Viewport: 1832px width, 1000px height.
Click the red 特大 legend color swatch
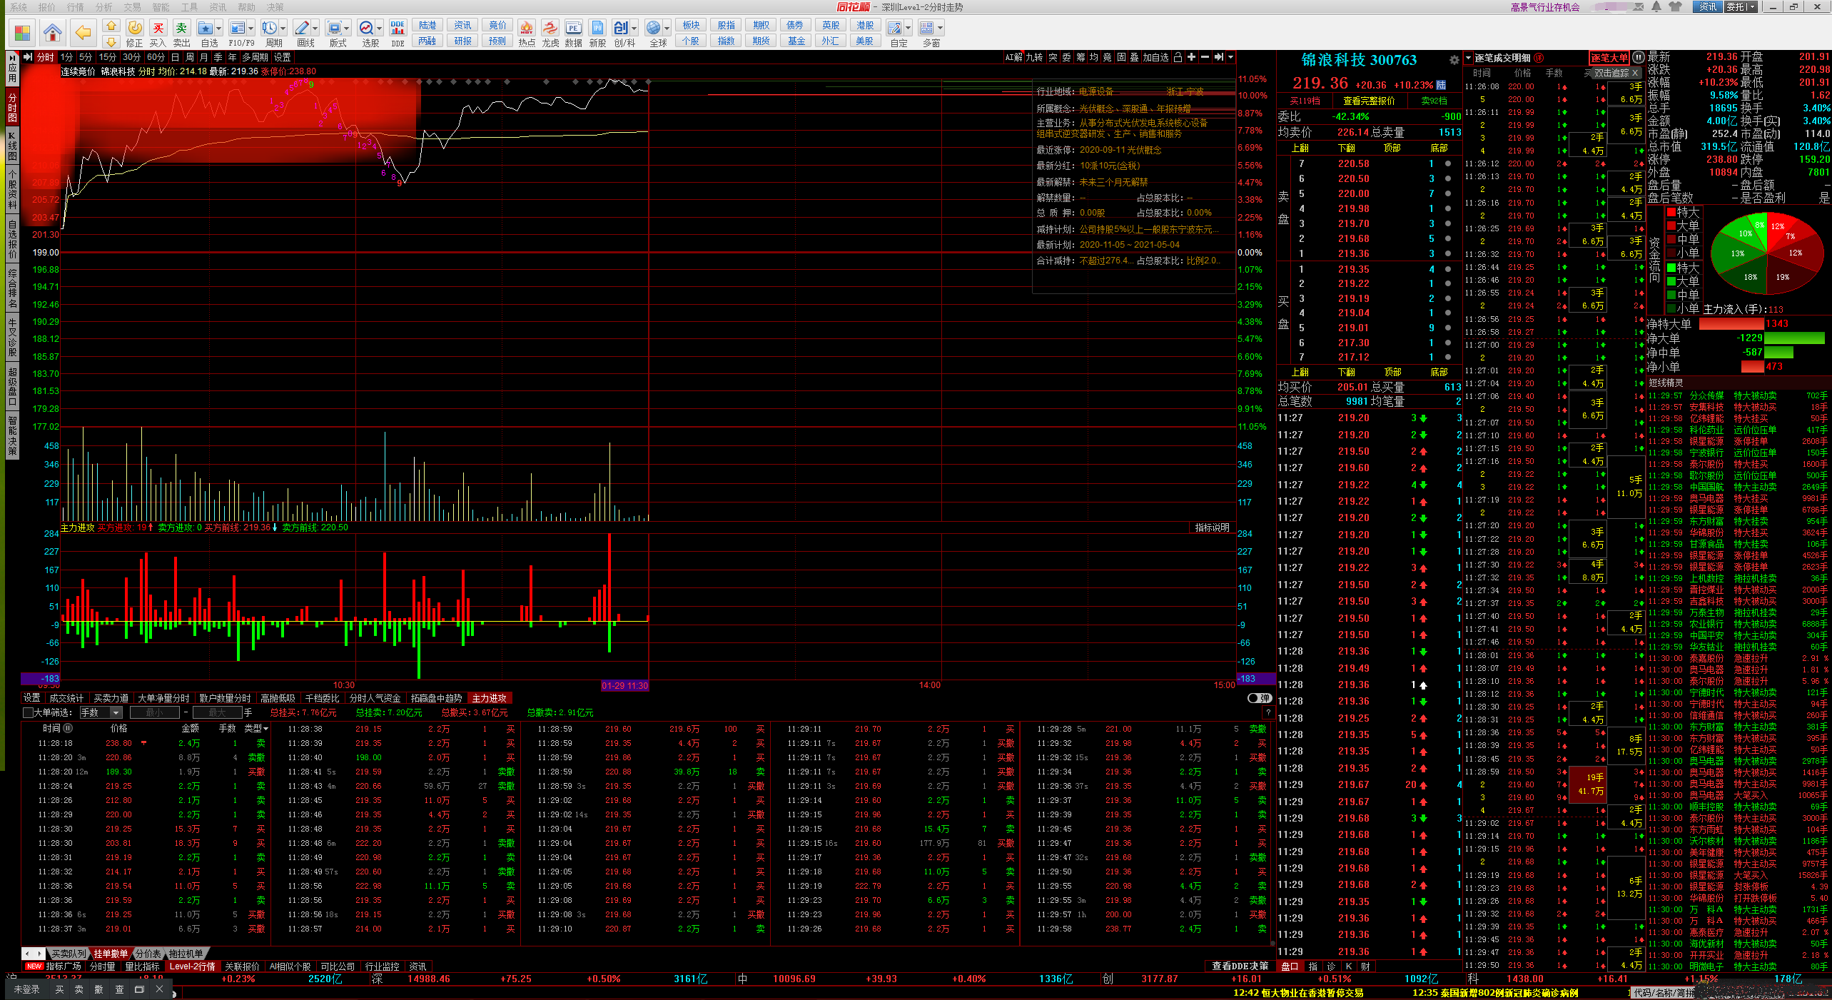point(1671,212)
